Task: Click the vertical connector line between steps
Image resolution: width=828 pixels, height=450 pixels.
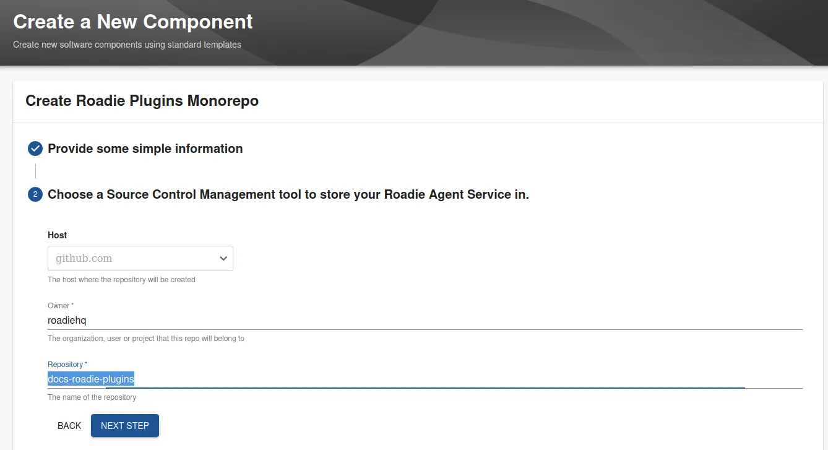Action: [36, 171]
